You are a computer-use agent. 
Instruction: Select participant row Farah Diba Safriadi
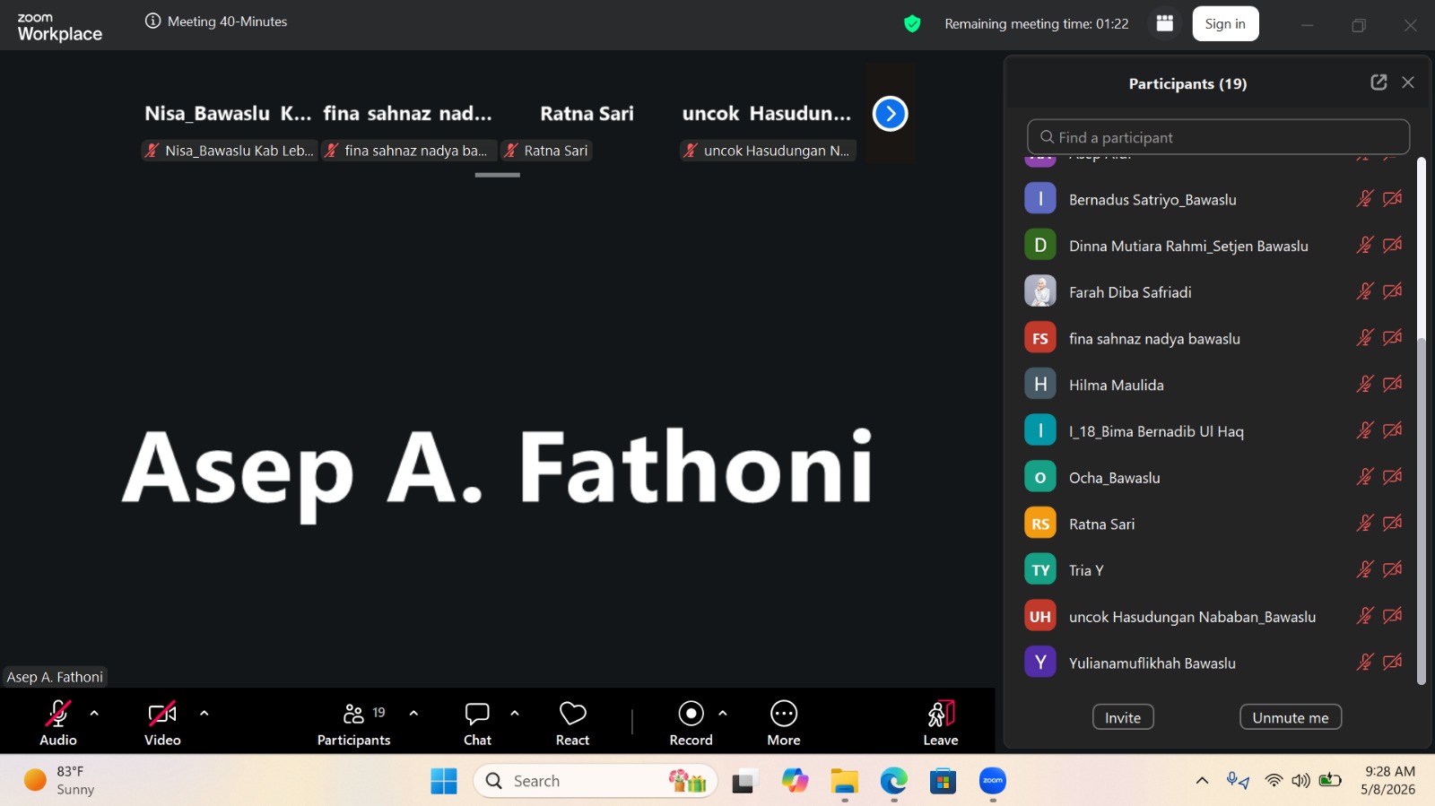[1215, 291]
